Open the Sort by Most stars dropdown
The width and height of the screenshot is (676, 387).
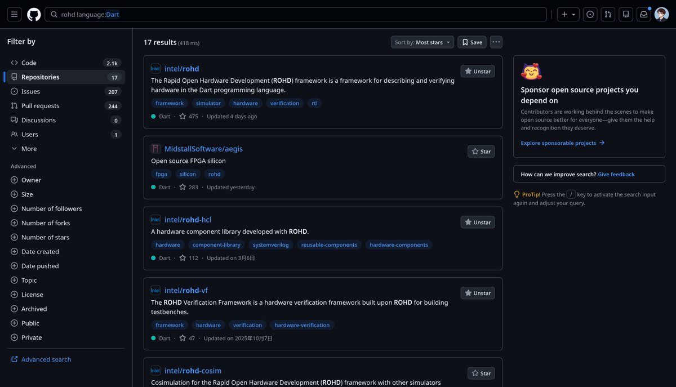(x=422, y=42)
